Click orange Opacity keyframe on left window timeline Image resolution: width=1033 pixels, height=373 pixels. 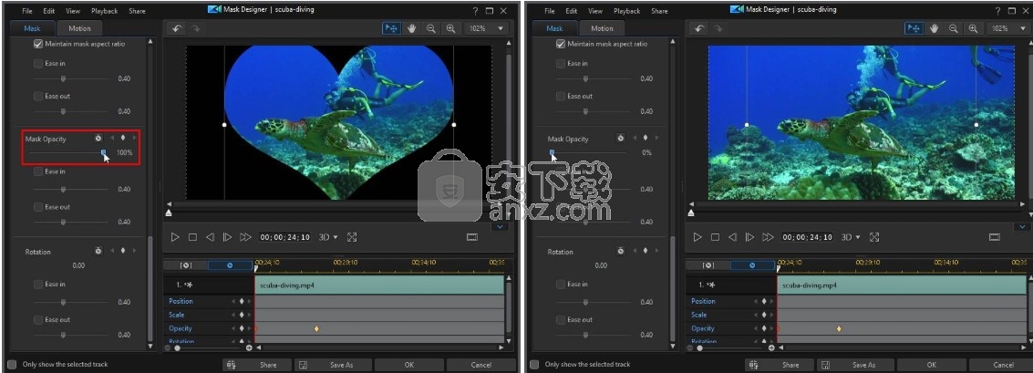[316, 328]
